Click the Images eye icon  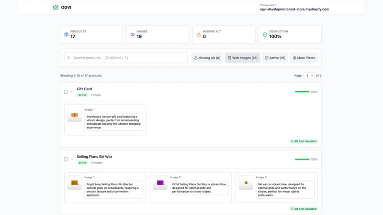(133, 34)
